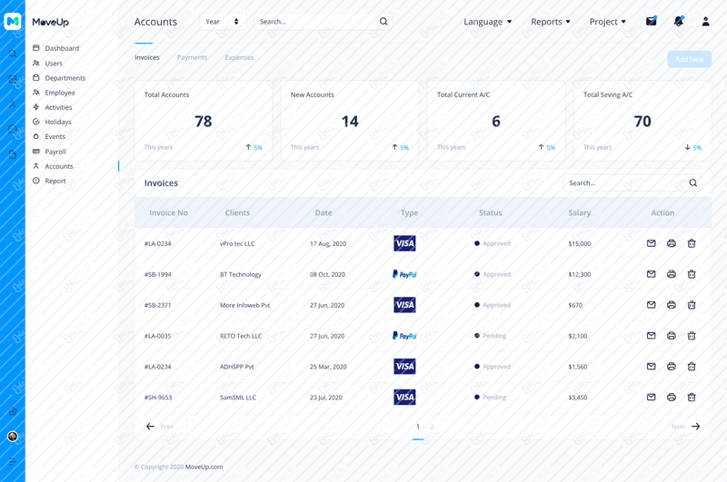Focus the Invoices Search field
The width and height of the screenshot is (727, 482).
(x=632, y=182)
